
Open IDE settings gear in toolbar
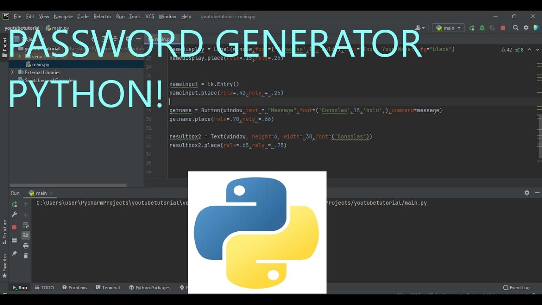526,28
